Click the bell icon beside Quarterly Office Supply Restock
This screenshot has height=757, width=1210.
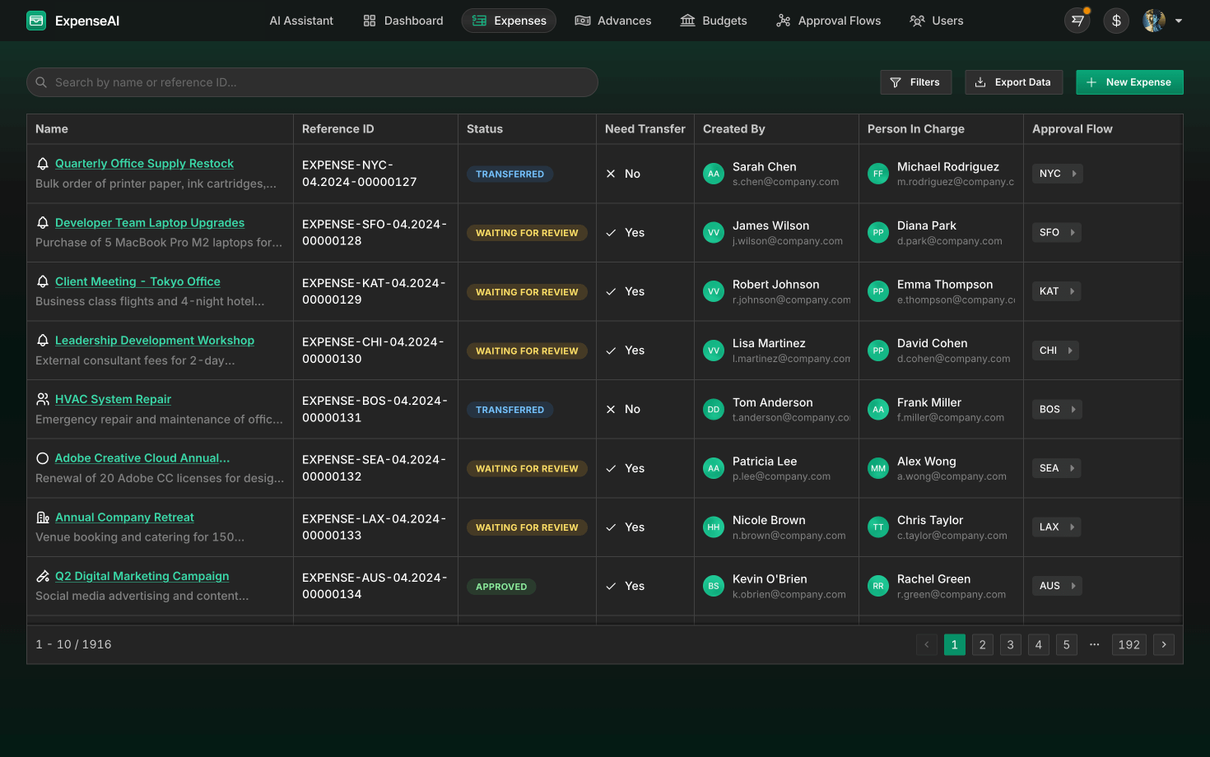[x=43, y=164]
